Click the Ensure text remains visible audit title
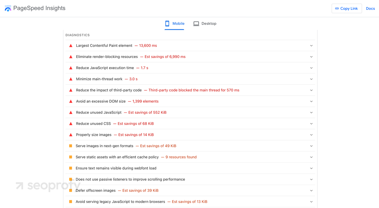 116,168
